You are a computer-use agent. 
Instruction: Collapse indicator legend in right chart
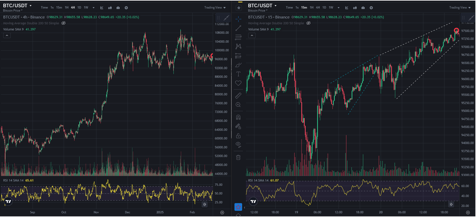click(x=252, y=36)
